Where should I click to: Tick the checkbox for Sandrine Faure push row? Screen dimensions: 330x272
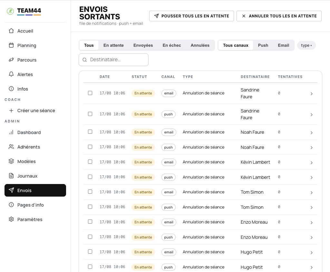coord(90,114)
